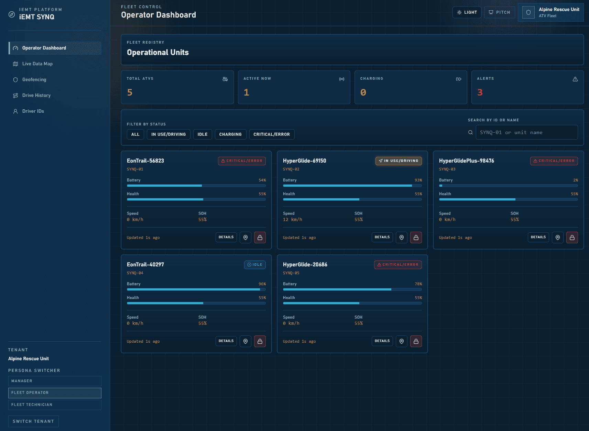Click the lock icon on EonTrail-40297 card
The height and width of the screenshot is (431, 589).
click(x=260, y=341)
